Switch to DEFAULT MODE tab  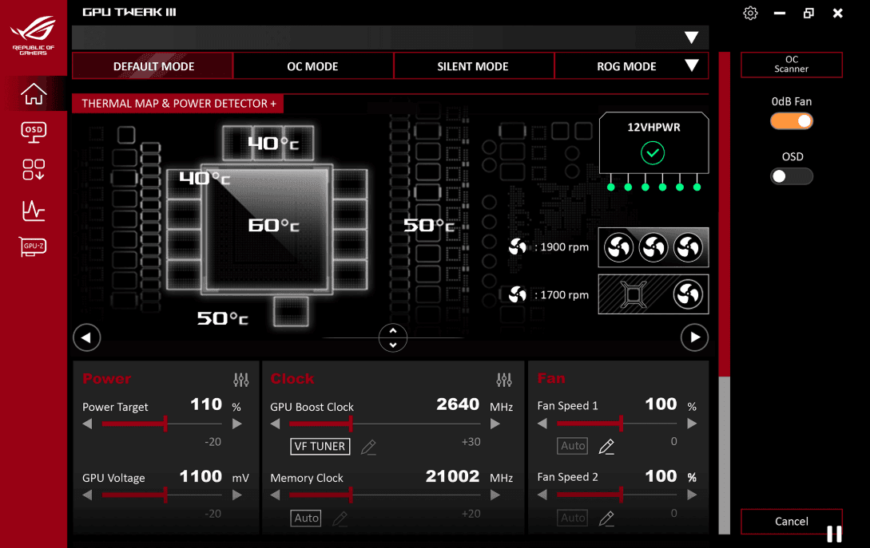153,66
